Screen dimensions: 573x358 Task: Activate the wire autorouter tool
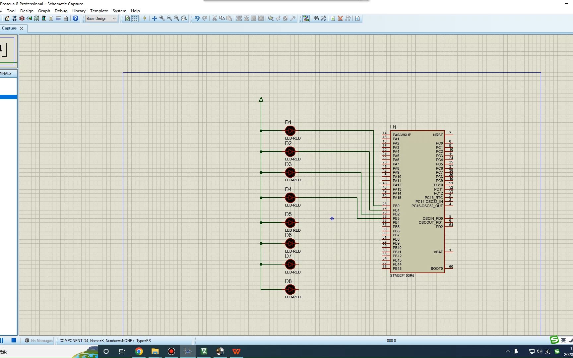306,19
